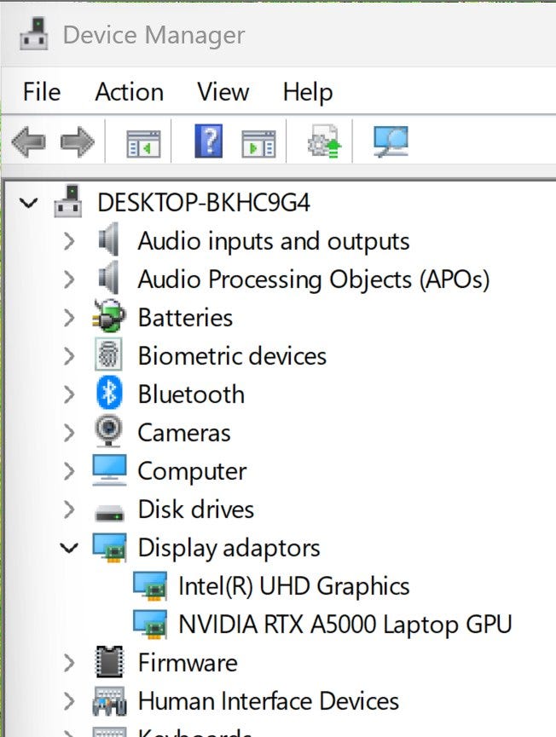The image size is (556, 737).
Task: Open the File menu
Action: point(41,92)
